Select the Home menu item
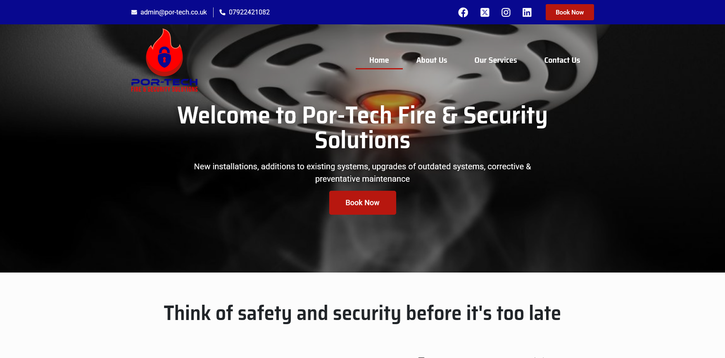725x358 pixels. pos(379,60)
